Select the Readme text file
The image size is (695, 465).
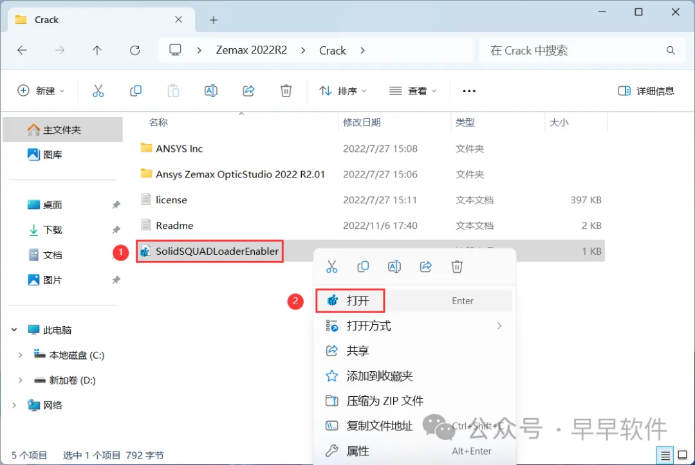pos(370,225)
